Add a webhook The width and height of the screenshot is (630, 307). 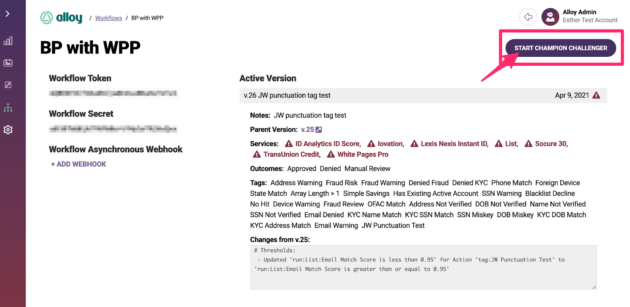point(78,164)
